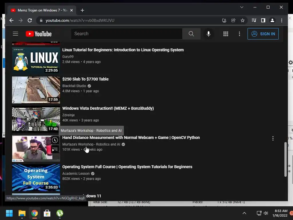Select the Memz Trojan on Windows 7 tab
This screenshot has height=220, width=293.
(x=42, y=10)
